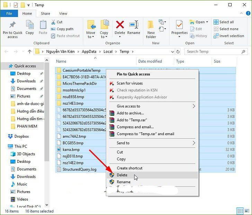Select Dropbox in the navigation pane
Screen dimensions: 252x215
click(x=21, y=136)
